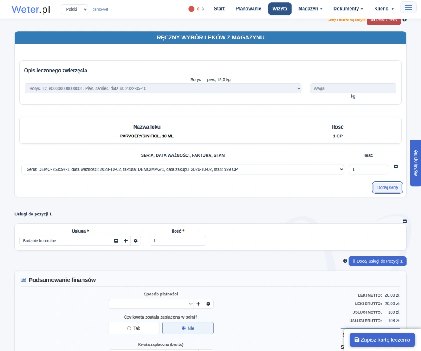Screen dimensions: 421x351
Task: Clear the Badanie kontrolne service selection
Action: (x=116, y=240)
